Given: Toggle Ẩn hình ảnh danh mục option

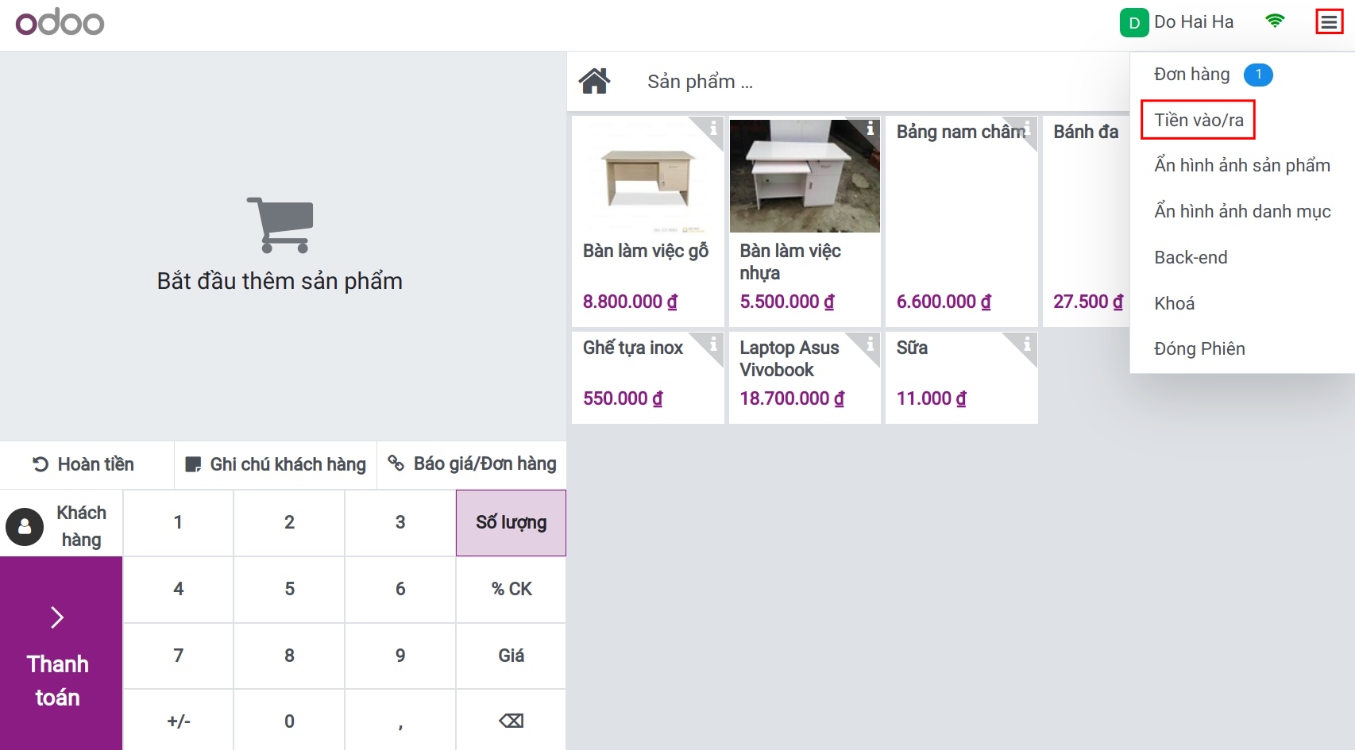Looking at the screenshot, I should click(1241, 211).
